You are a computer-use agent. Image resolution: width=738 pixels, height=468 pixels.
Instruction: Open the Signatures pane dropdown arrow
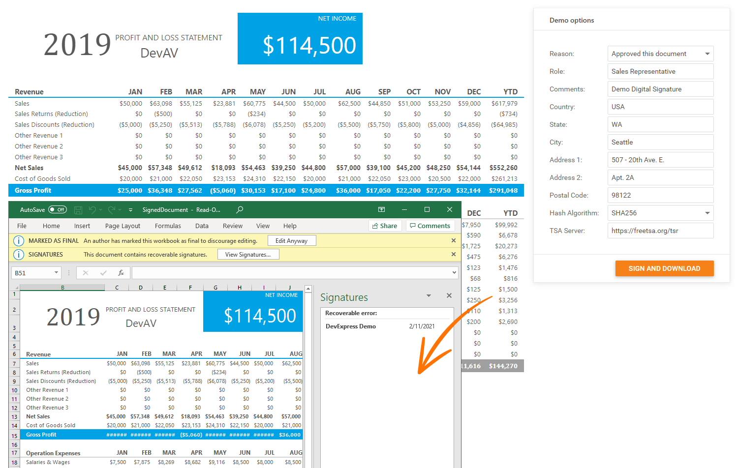[429, 295]
